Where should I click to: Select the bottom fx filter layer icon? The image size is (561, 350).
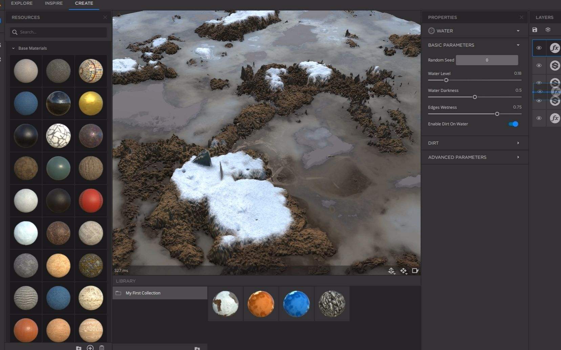tap(555, 118)
